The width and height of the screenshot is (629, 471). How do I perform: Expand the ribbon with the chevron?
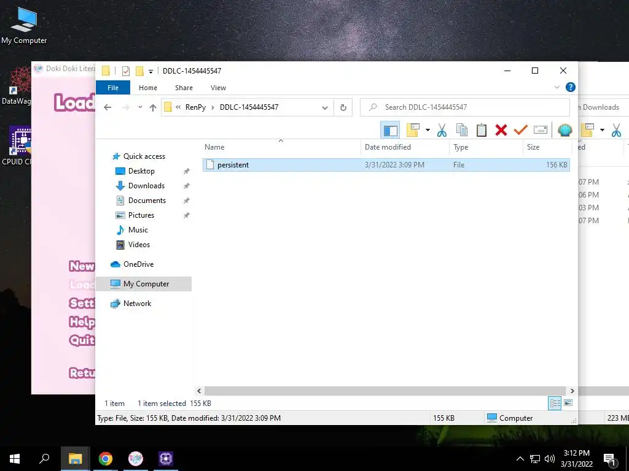click(557, 87)
